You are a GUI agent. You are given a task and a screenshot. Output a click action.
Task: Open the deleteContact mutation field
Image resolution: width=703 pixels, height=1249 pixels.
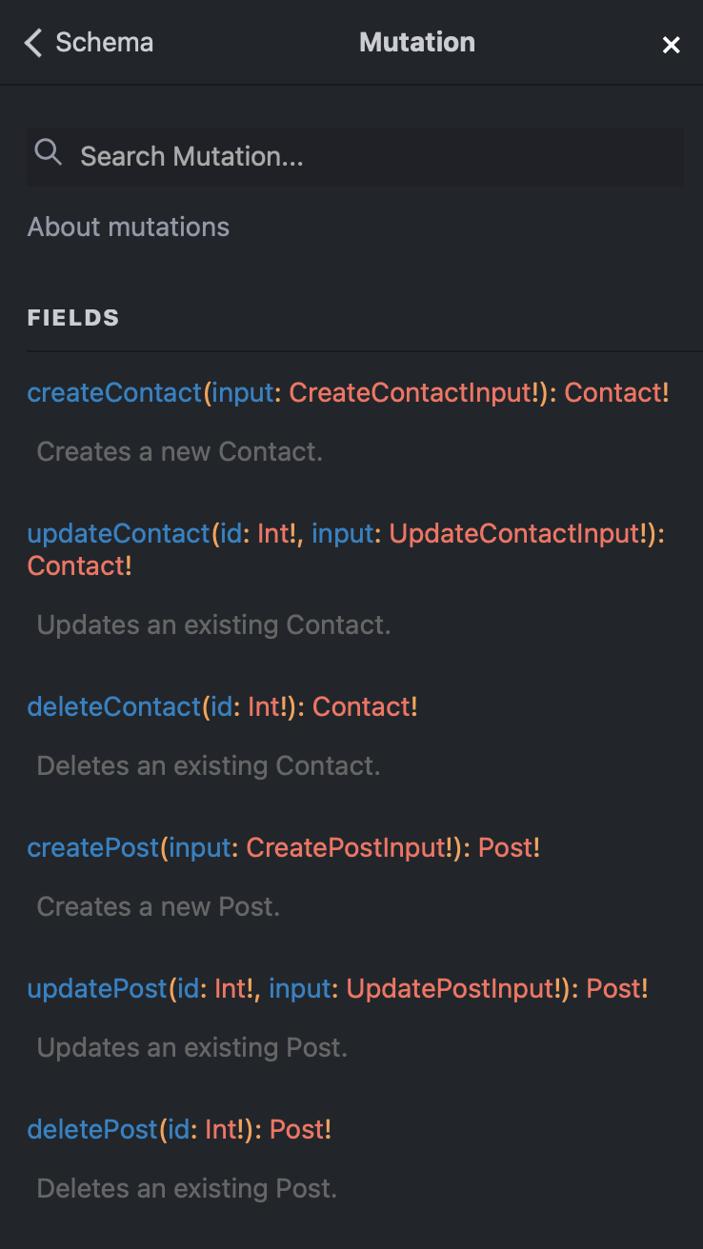coord(113,706)
